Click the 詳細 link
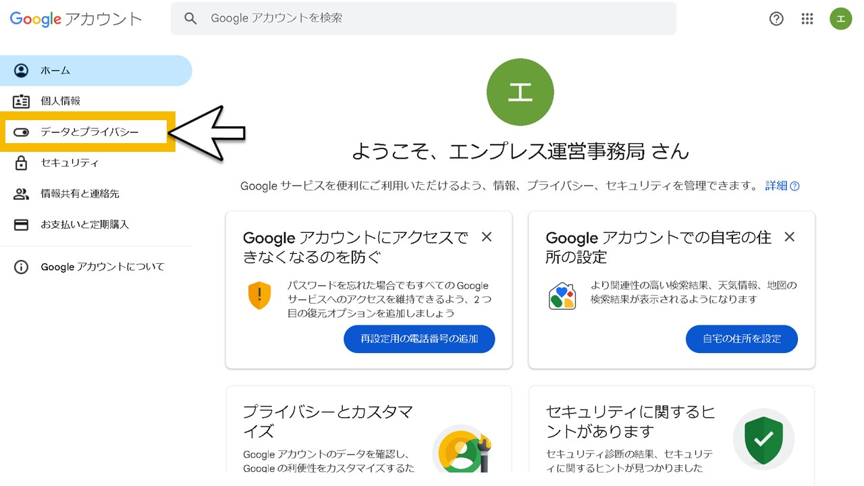The image size is (864, 486). [775, 185]
